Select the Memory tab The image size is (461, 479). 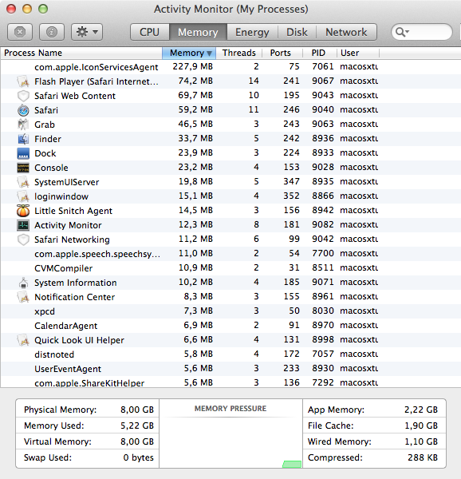click(x=198, y=32)
